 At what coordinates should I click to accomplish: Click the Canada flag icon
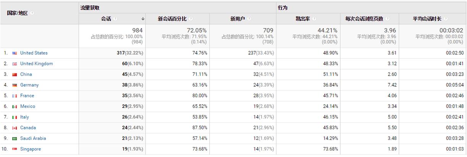pos(15,128)
